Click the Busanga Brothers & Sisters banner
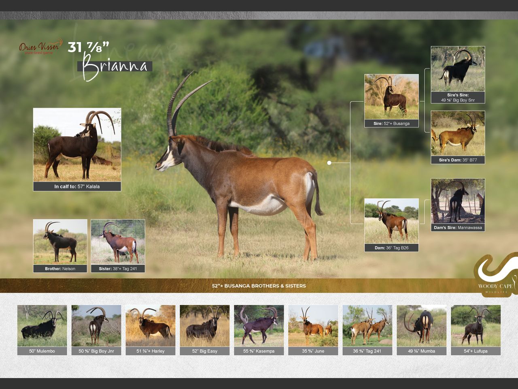This screenshot has width=518, height=389. point(259,286)
